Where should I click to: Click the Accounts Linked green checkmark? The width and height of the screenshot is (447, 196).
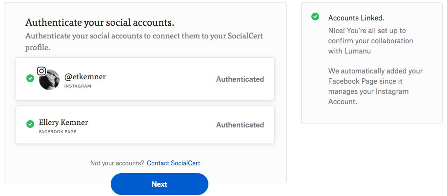(x=315, y=17)
